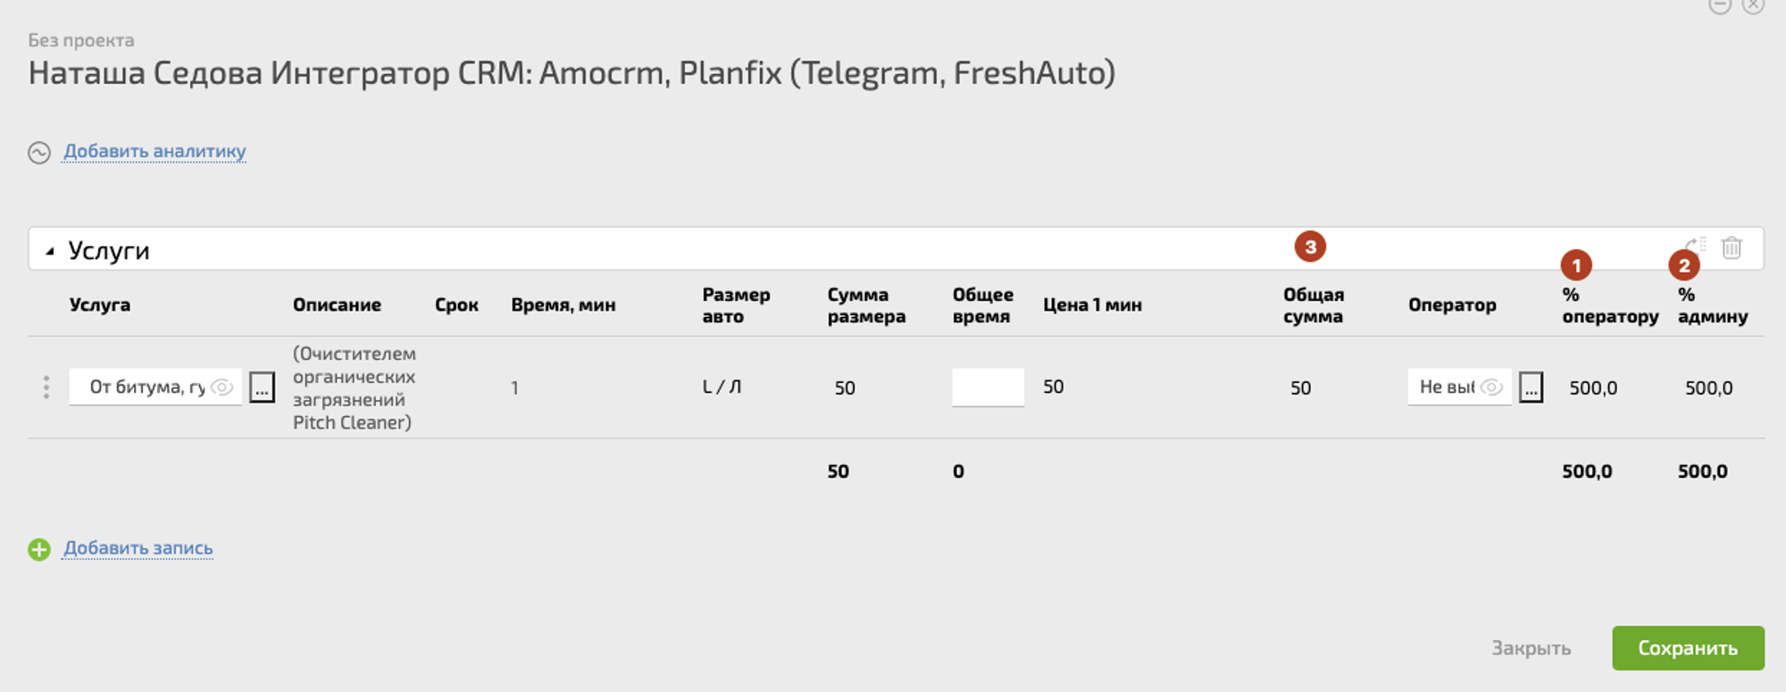Click the Добавить запись link

pos(138,548)
